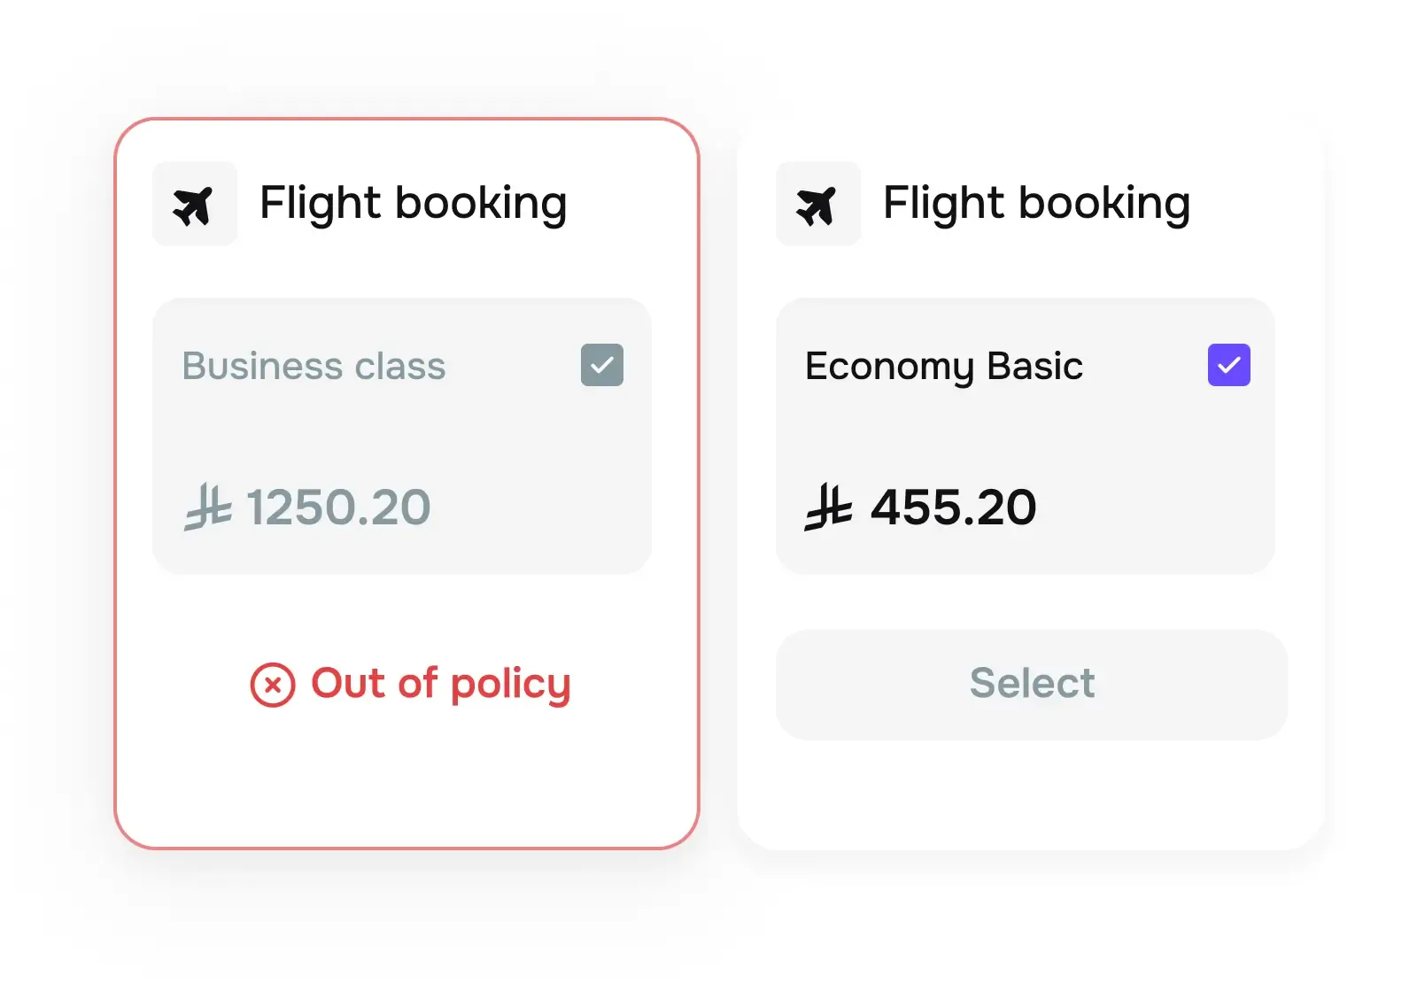1417x992 pixels.
Task: Click the Out of policy warning icon
Action: 273,684
